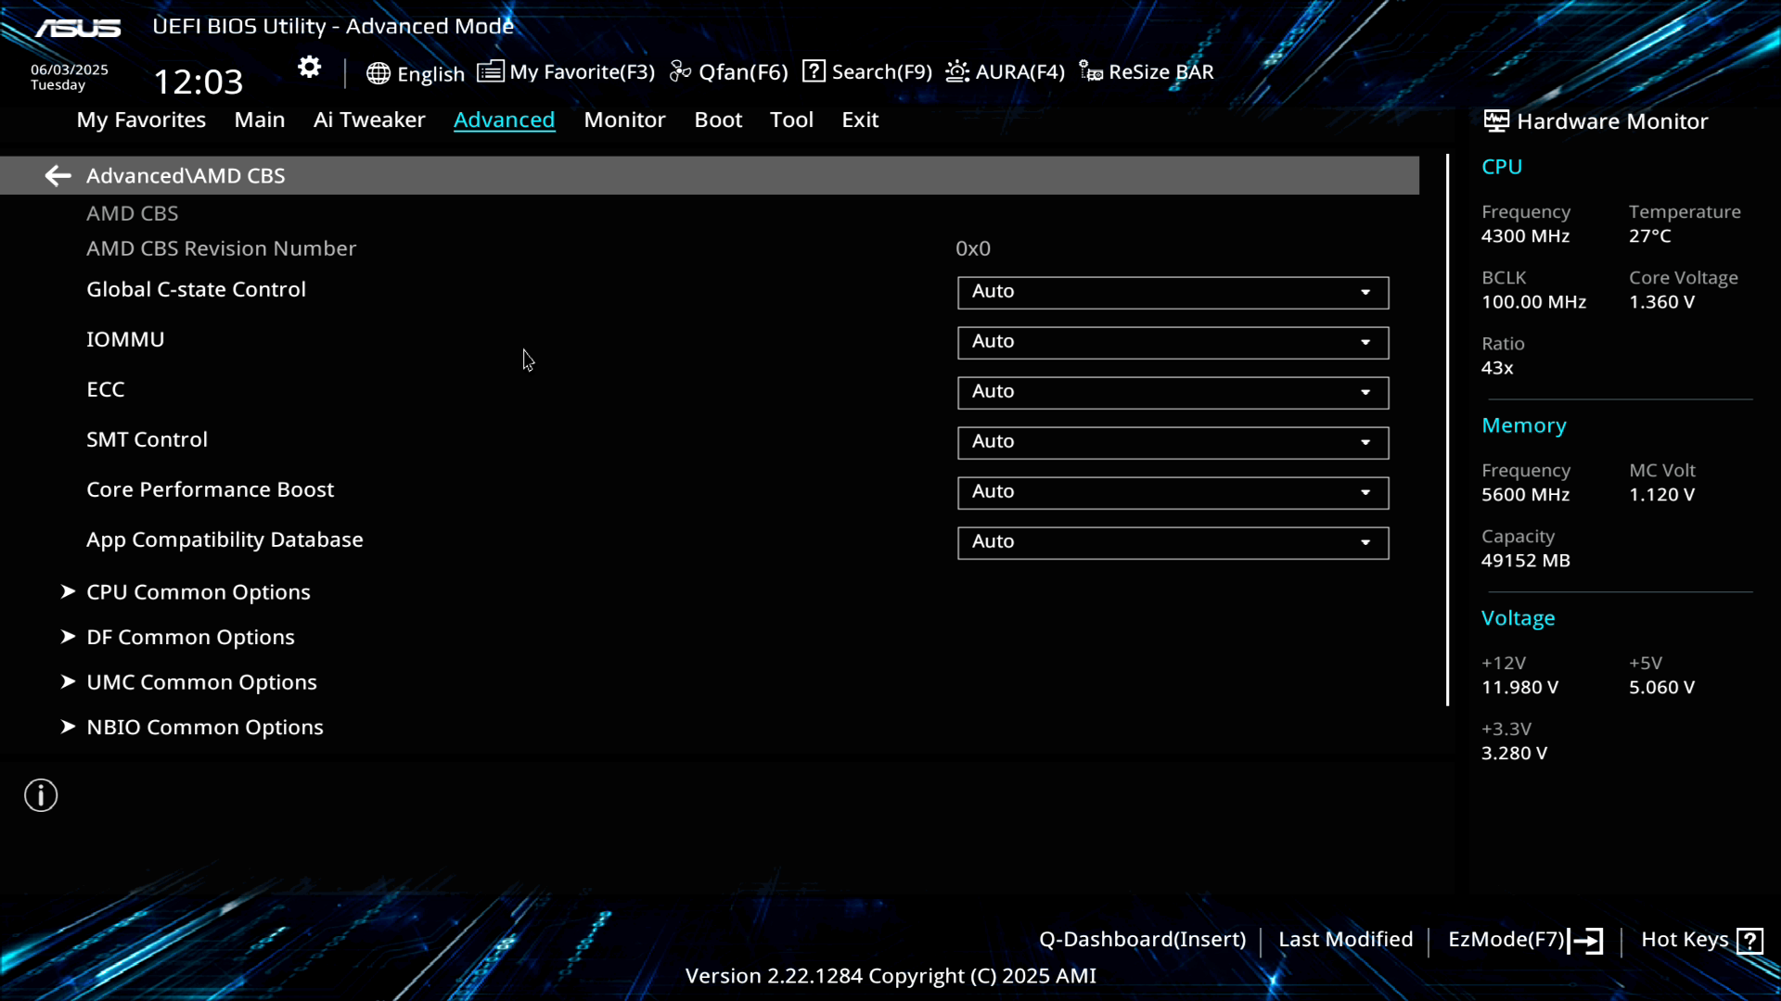Open Qfan fan control
The height and width of the screenshot is (1001, 1781).
(x=729, y=72)
